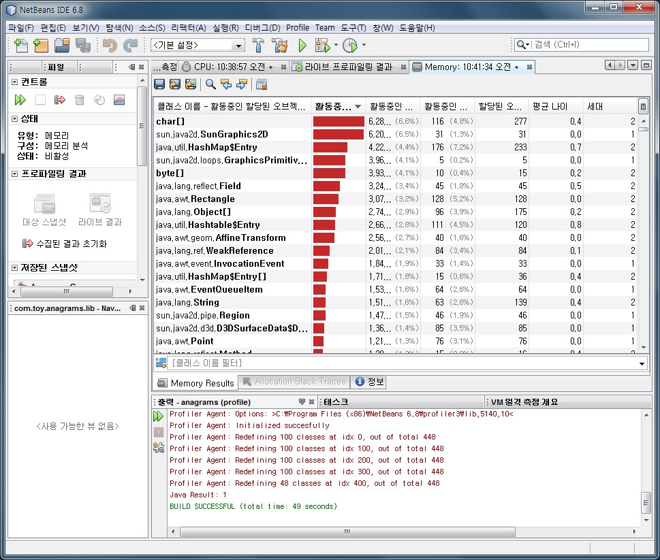This screenshot has width=660, height=560.
Task: Click the find previous arrow icon
Action: pyautogui.click(x=226, y=84)
